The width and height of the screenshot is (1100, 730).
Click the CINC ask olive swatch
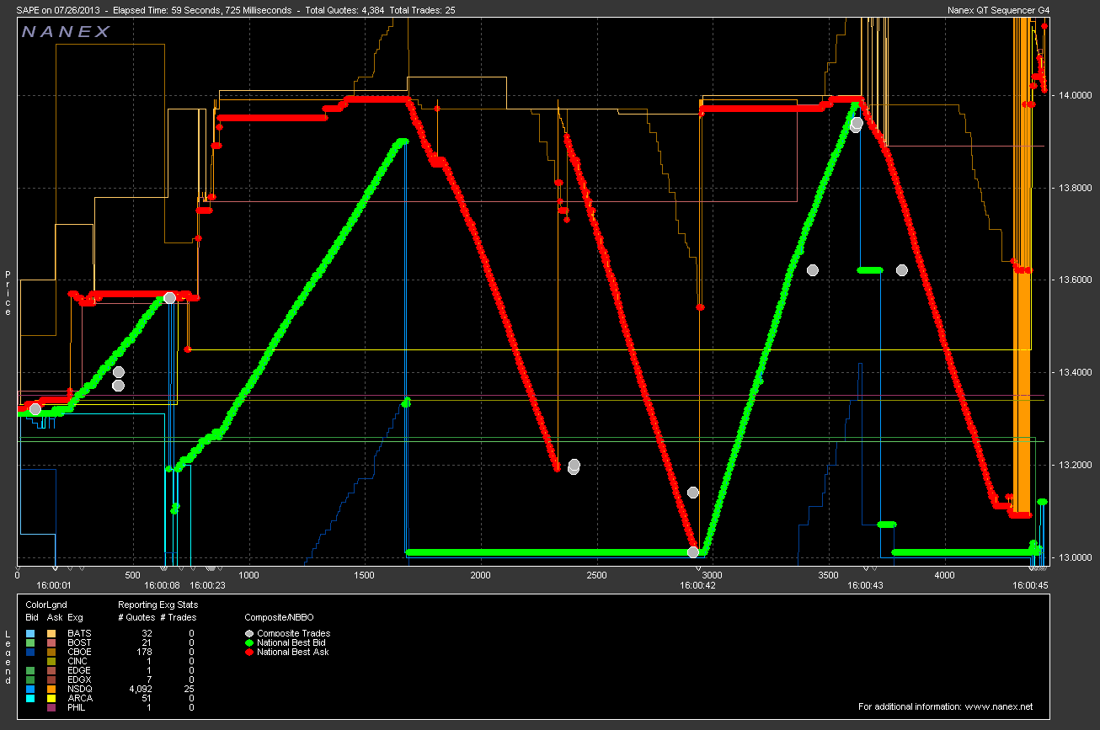pos(51,661)
